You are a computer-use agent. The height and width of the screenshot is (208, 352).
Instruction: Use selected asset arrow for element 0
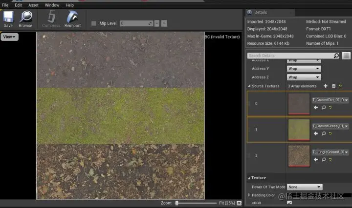click(316, 108)
